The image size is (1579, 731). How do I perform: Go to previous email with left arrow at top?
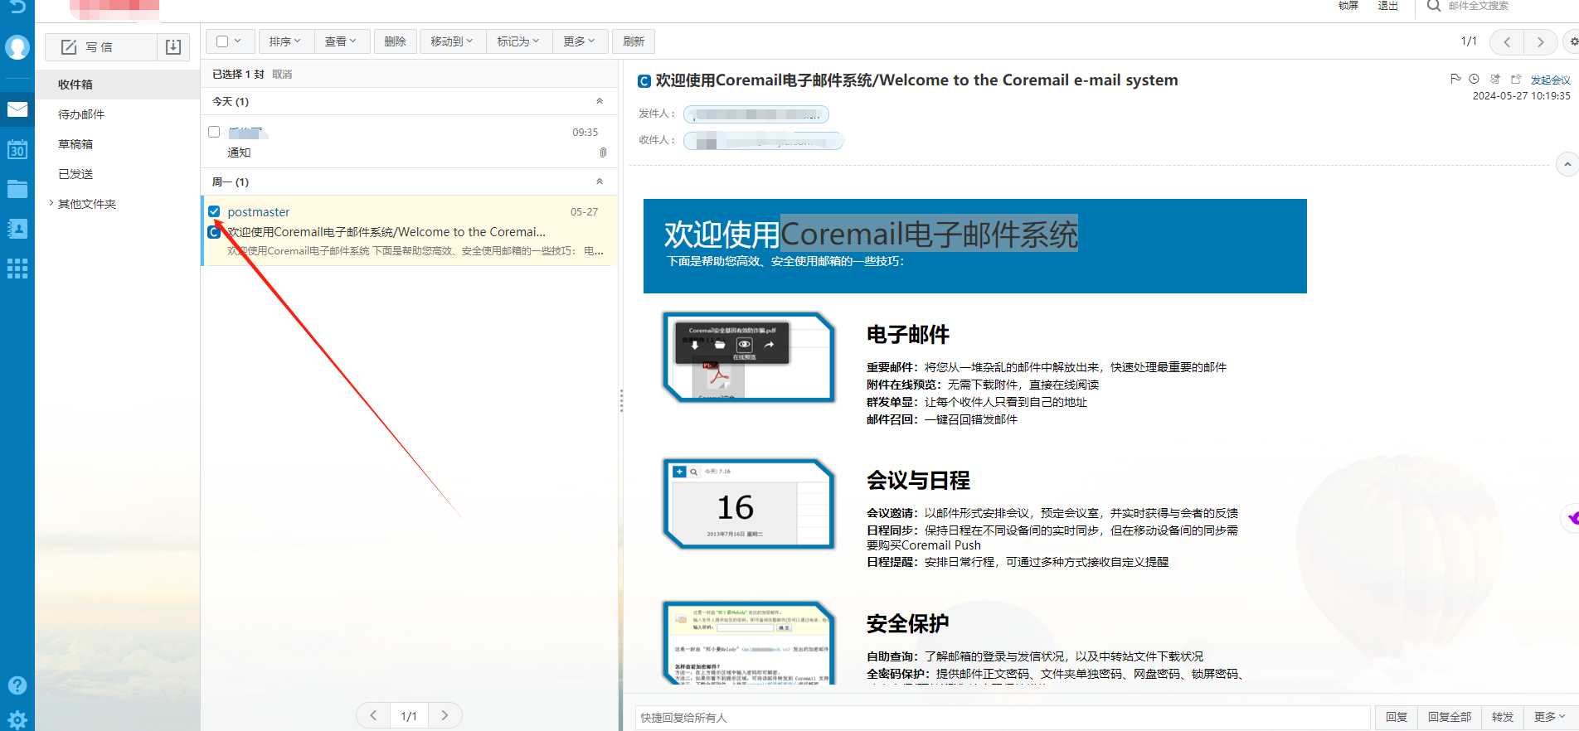click(x=1507, y=41)
